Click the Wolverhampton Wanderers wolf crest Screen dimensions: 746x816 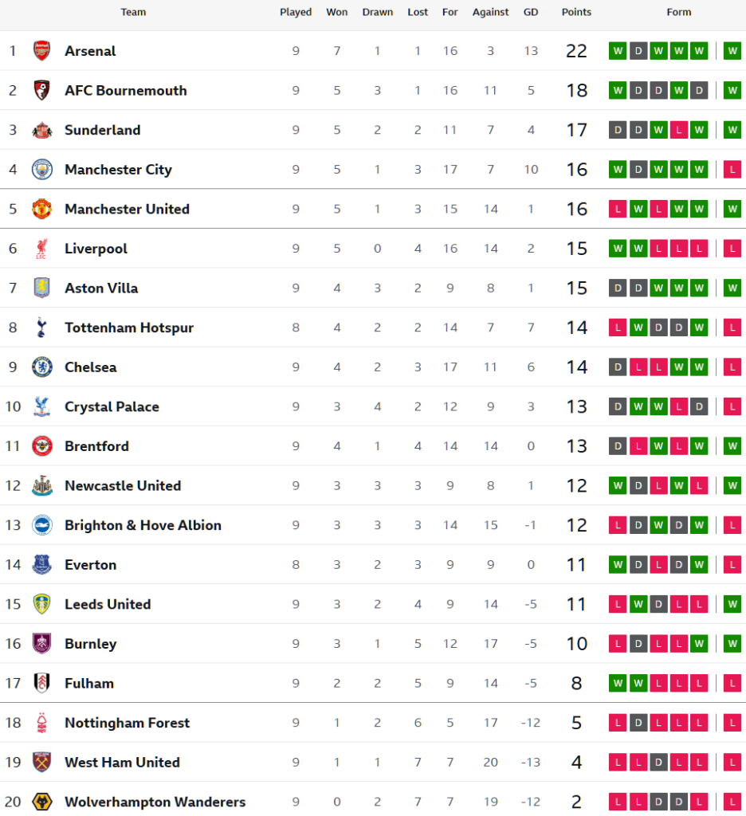pos(41,802)
